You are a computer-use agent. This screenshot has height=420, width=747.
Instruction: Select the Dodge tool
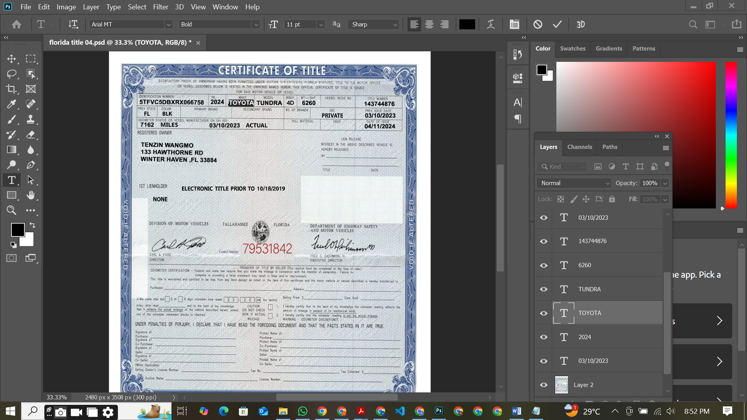(12, 165)
